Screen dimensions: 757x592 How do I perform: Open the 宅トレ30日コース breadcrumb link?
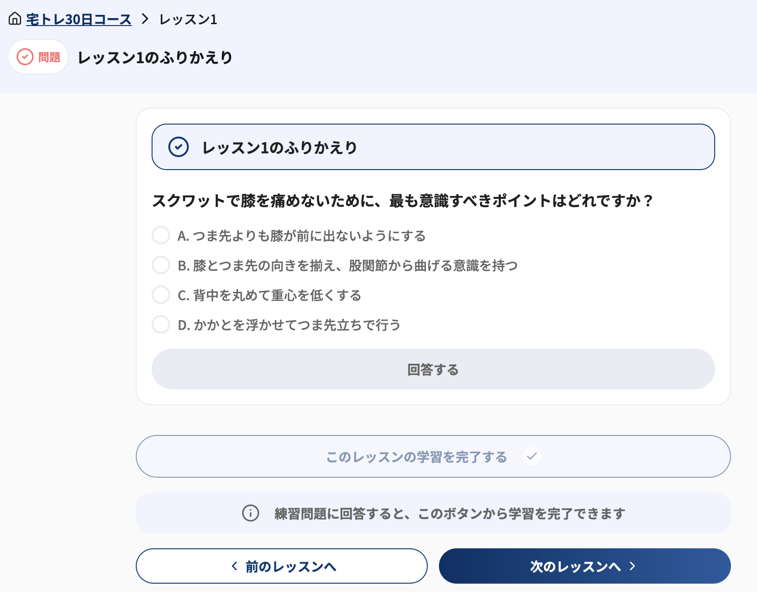point(79,20)
